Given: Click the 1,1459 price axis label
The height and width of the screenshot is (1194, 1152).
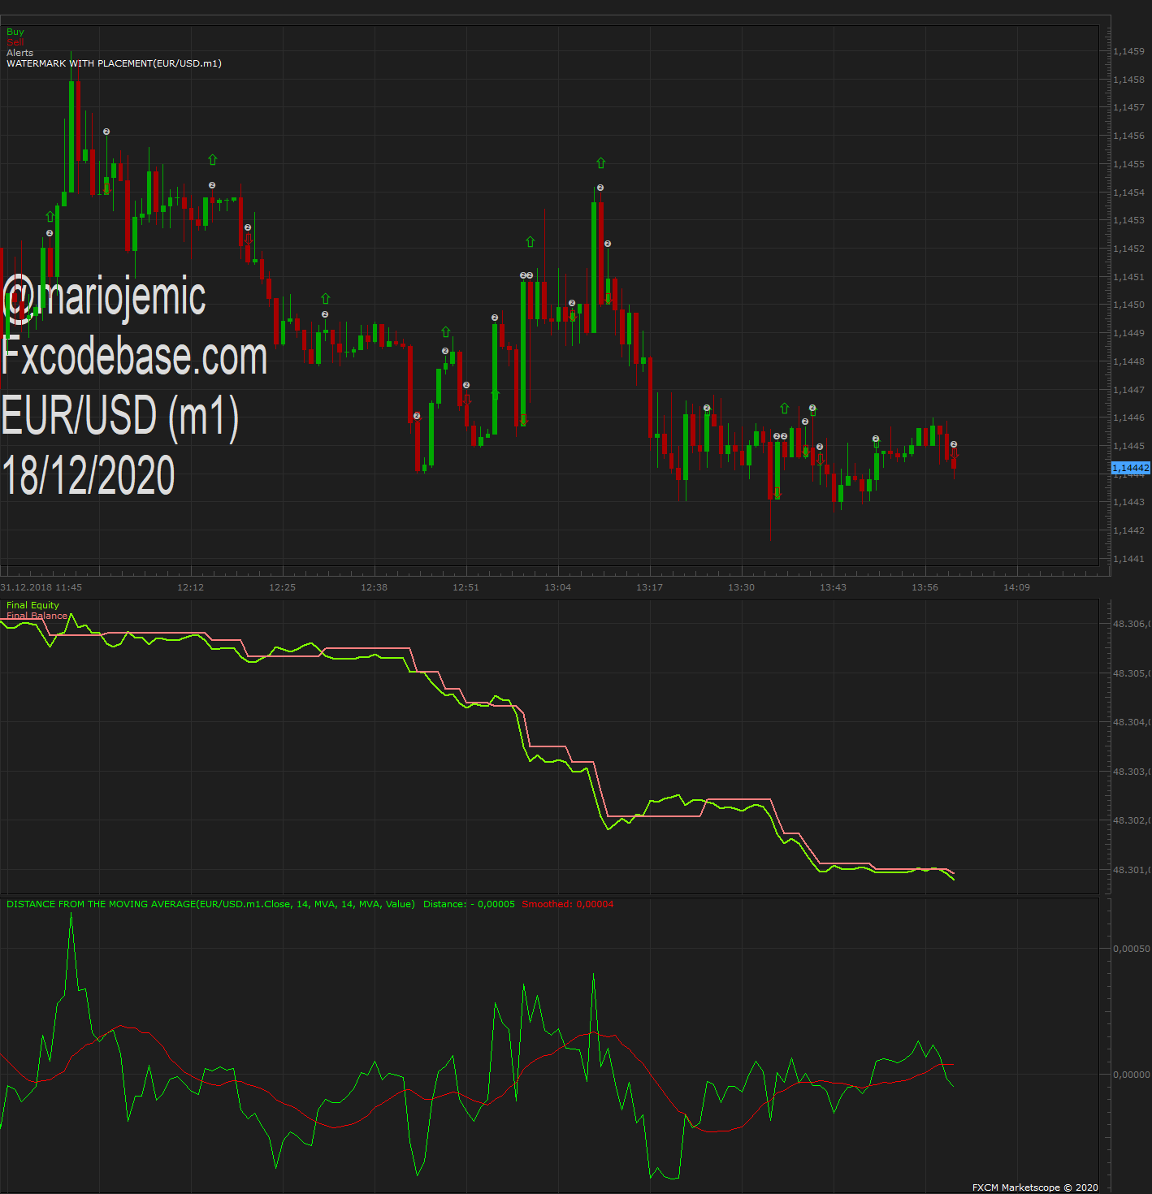Looking at the screenshot, I should click(1129, 51).
